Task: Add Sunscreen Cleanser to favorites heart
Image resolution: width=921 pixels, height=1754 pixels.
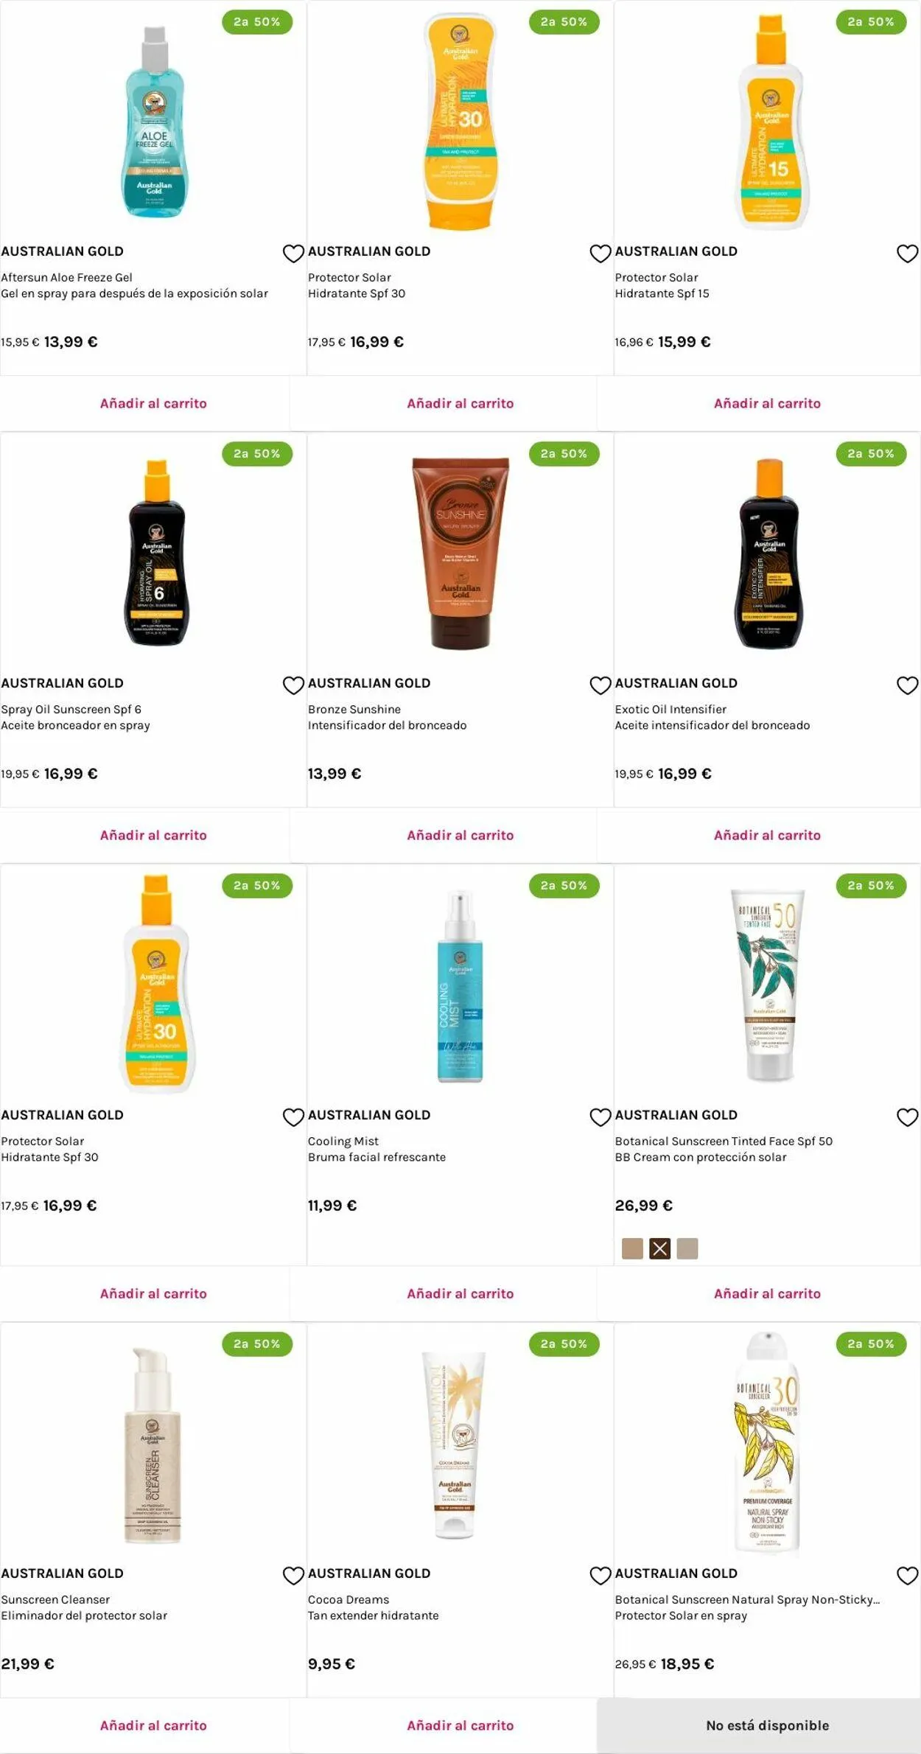Action: pyautogui.click(x=293, y=1576)
